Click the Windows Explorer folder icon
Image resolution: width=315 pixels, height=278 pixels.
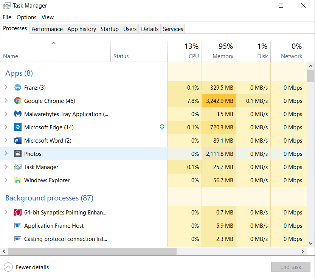click(18, 180)
